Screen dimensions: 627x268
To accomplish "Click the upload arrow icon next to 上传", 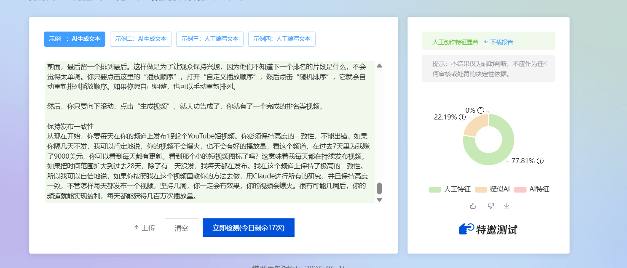I will coord(136,228).
